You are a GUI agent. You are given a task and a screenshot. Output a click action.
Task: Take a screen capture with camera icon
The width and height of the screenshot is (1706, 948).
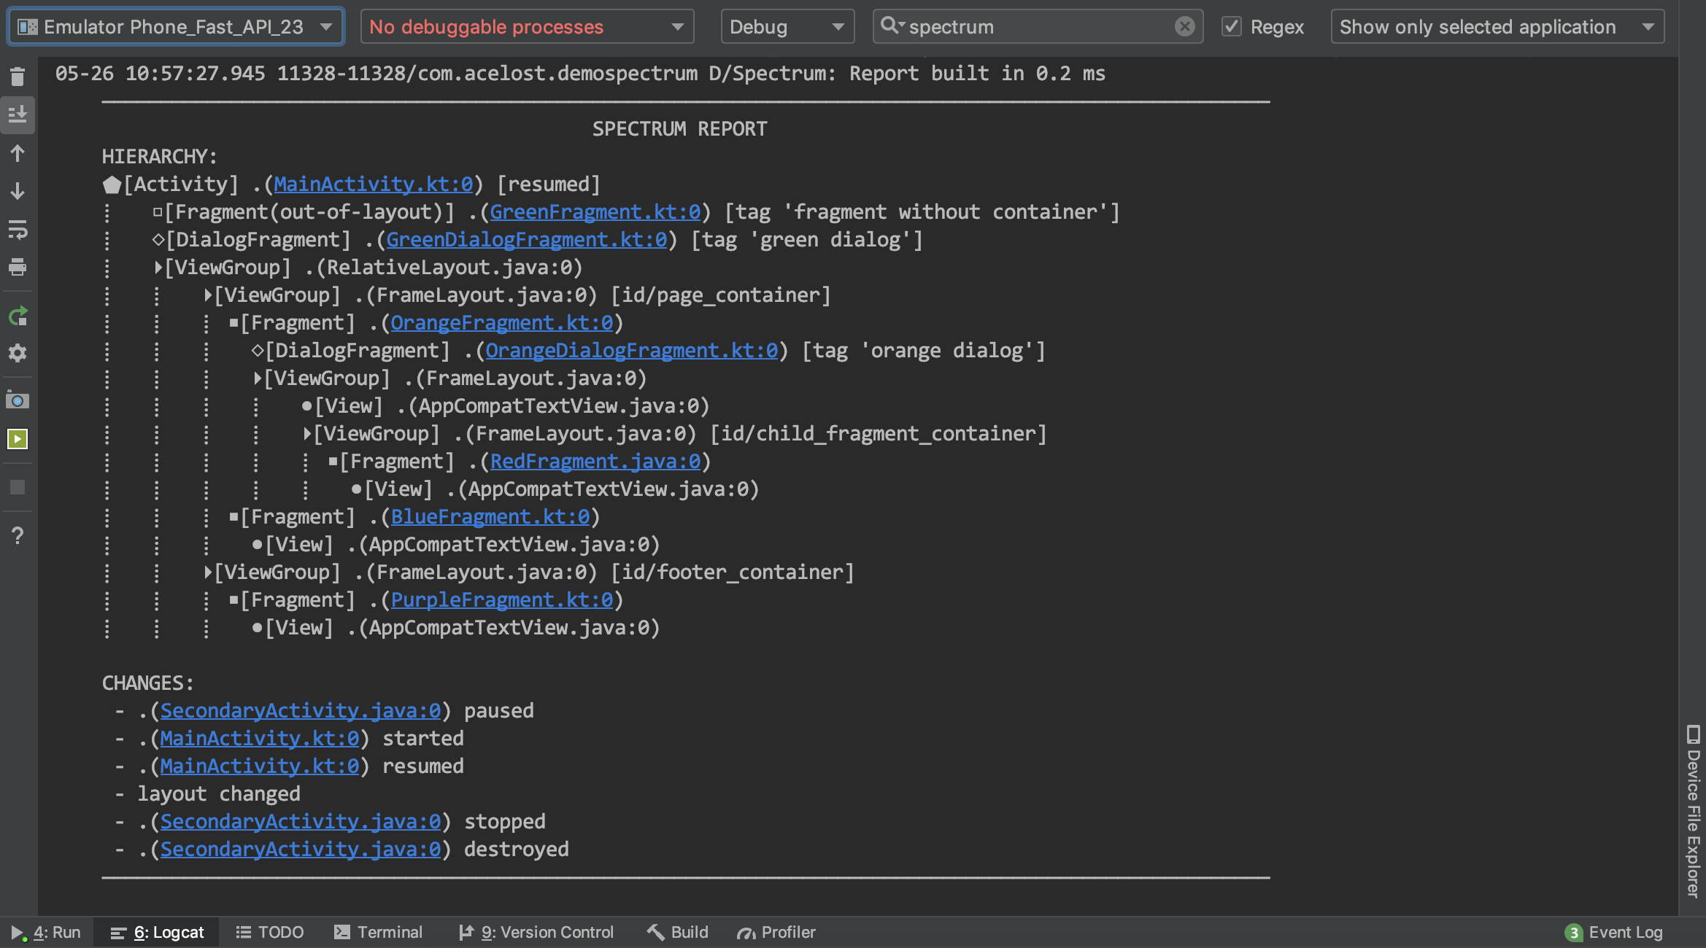pyautogui.click(x=18, y=400)
